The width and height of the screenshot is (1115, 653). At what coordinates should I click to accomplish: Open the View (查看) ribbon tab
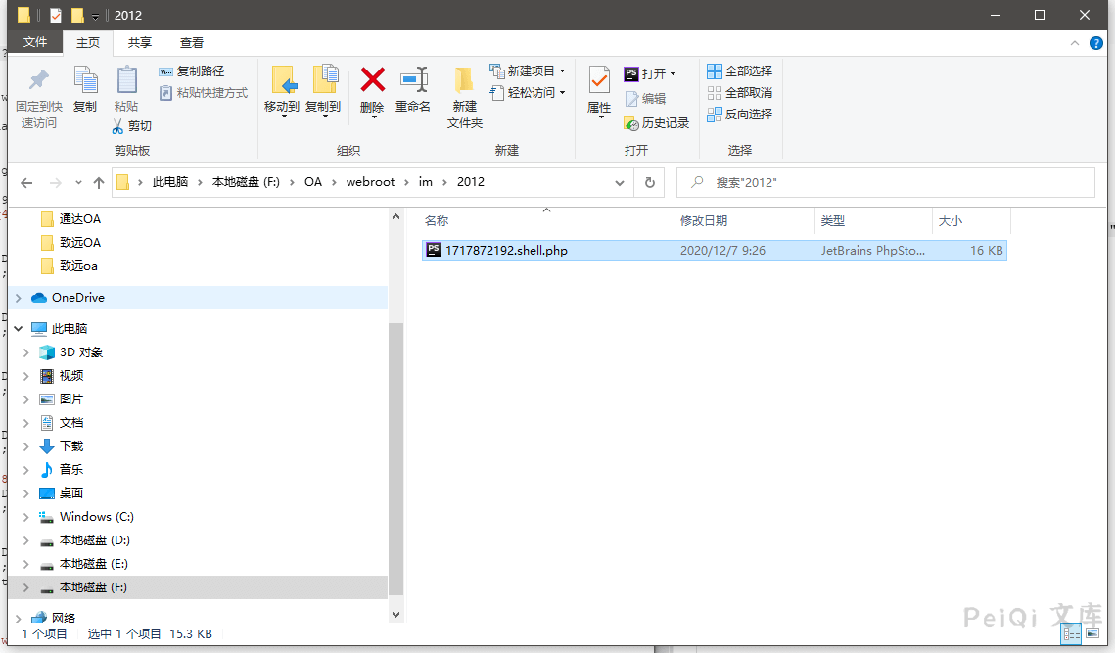[192, 42]
